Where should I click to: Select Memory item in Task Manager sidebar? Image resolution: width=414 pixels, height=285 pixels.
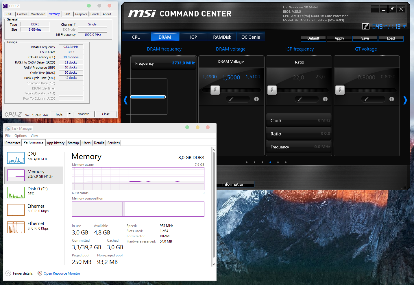34,175
